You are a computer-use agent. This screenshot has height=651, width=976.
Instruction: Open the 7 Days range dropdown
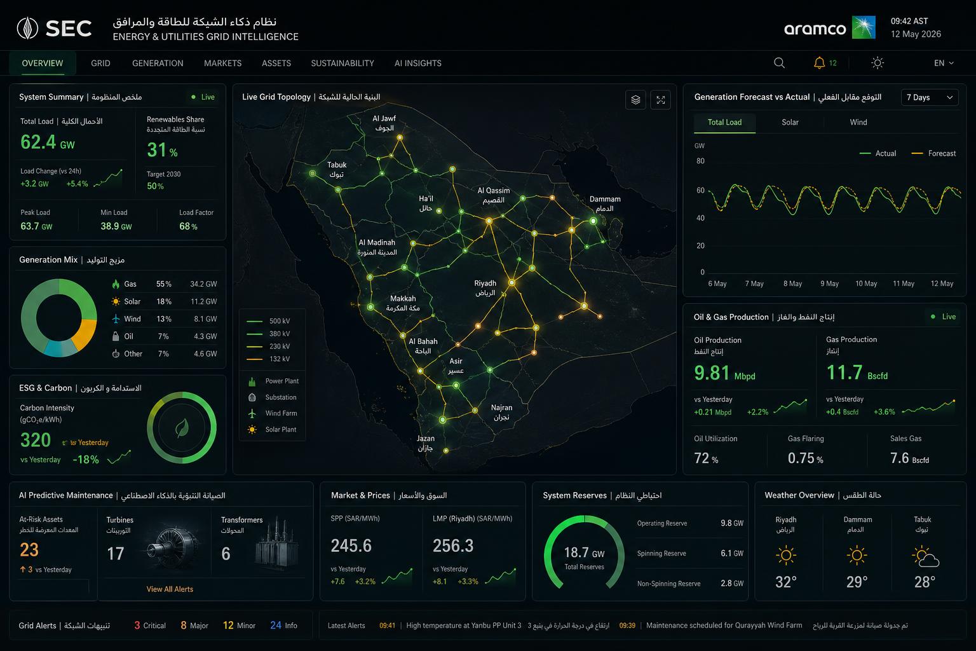tap(930, 97)
